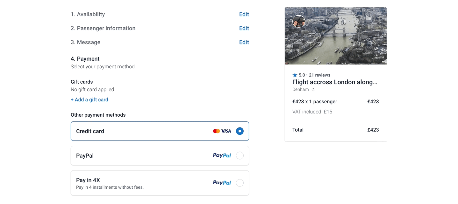The height and width of the screenshot is (204, 458).
Task: Expand the 2. Passenger information step
Action: [x=103, y=28]
